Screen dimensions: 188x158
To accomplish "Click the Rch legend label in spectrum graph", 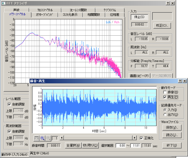I will click(x=117, y=22).
